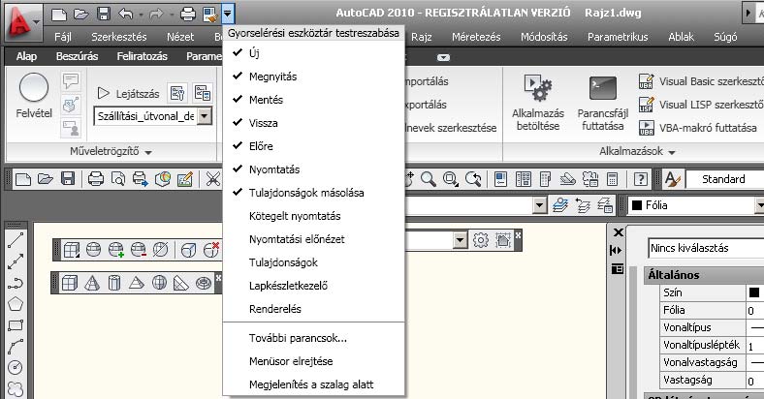Switch to Beszúrás ribbon tab
This screenshot has height=399, width=764.
77,56
